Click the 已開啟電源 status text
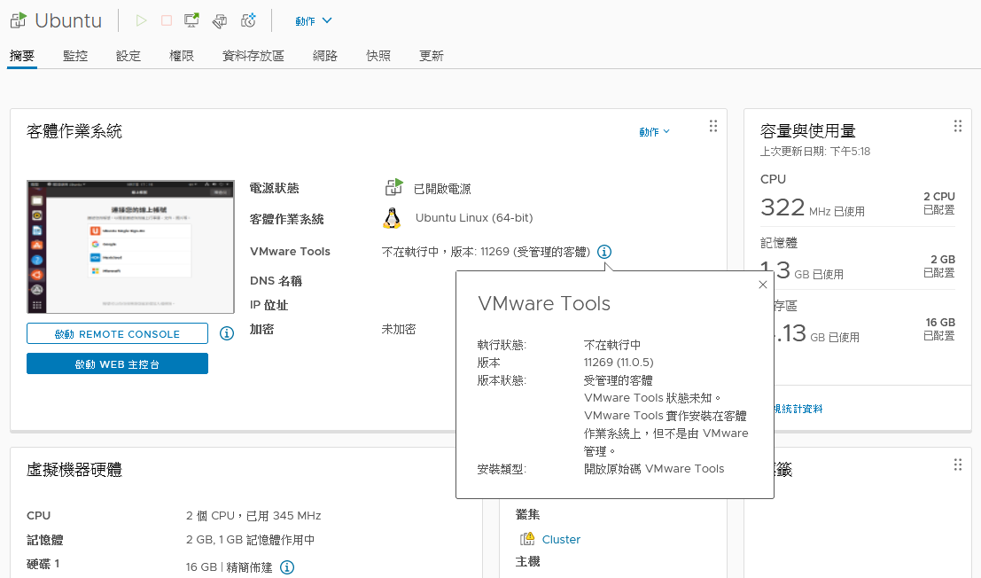 (x=442, y=189)
